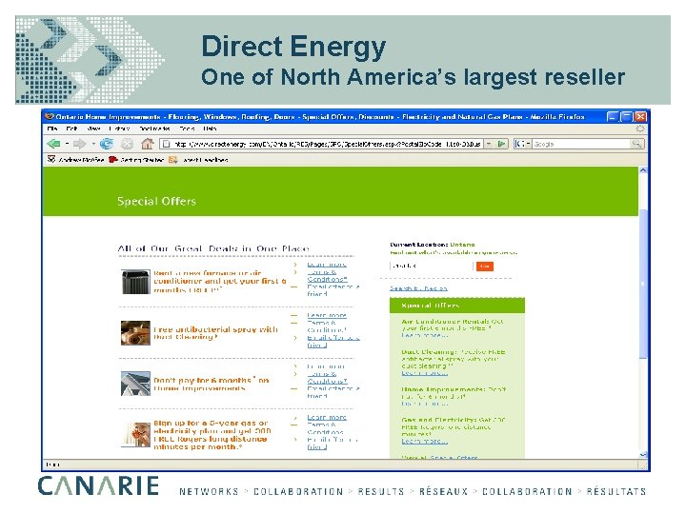Open the History menu
Image resolution: width=686 pixels, height=514 pixels.
click(x=119, y=128)
